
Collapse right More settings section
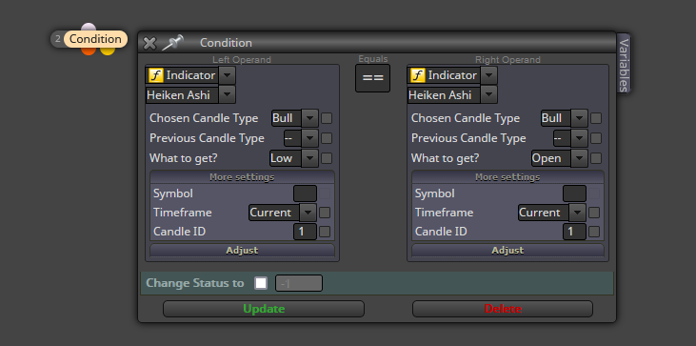click(x=507, y=177)
